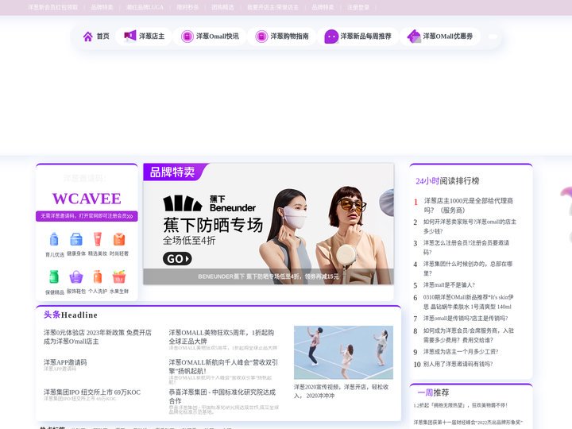Click the purple house icon for 首页
Screen dimensions: 572x429
point(88,37)
